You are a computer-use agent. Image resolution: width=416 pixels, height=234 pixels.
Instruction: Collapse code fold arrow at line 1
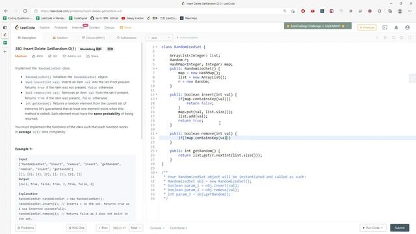157,47
